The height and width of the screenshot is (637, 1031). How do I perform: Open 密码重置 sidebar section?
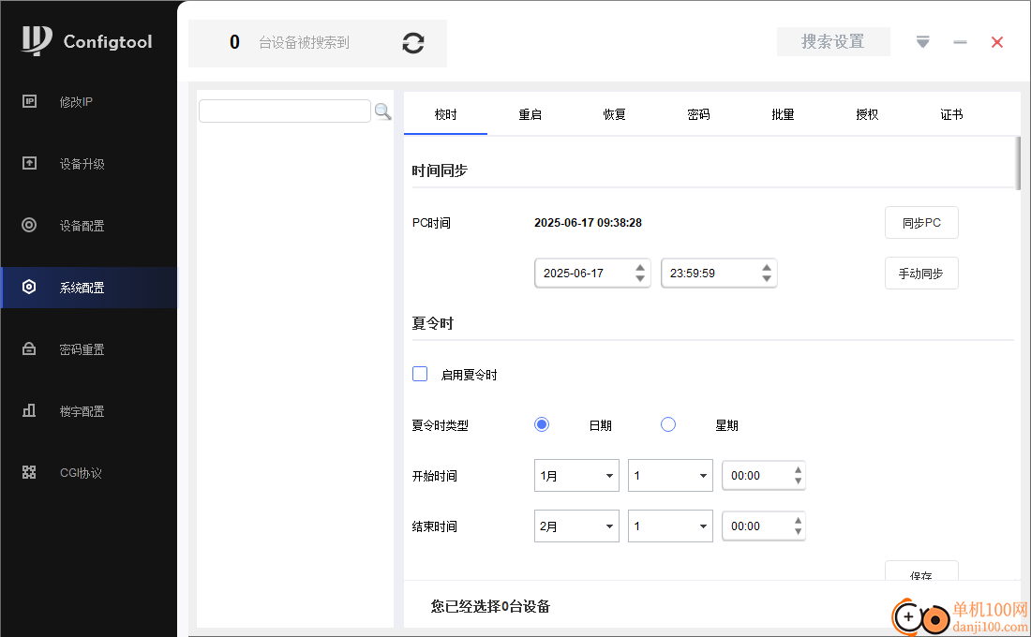(x=89, y=349)
